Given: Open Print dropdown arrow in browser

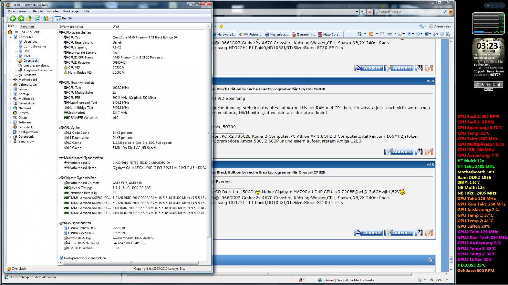Looking at the screenshot, I should click(x=395, y=34).
